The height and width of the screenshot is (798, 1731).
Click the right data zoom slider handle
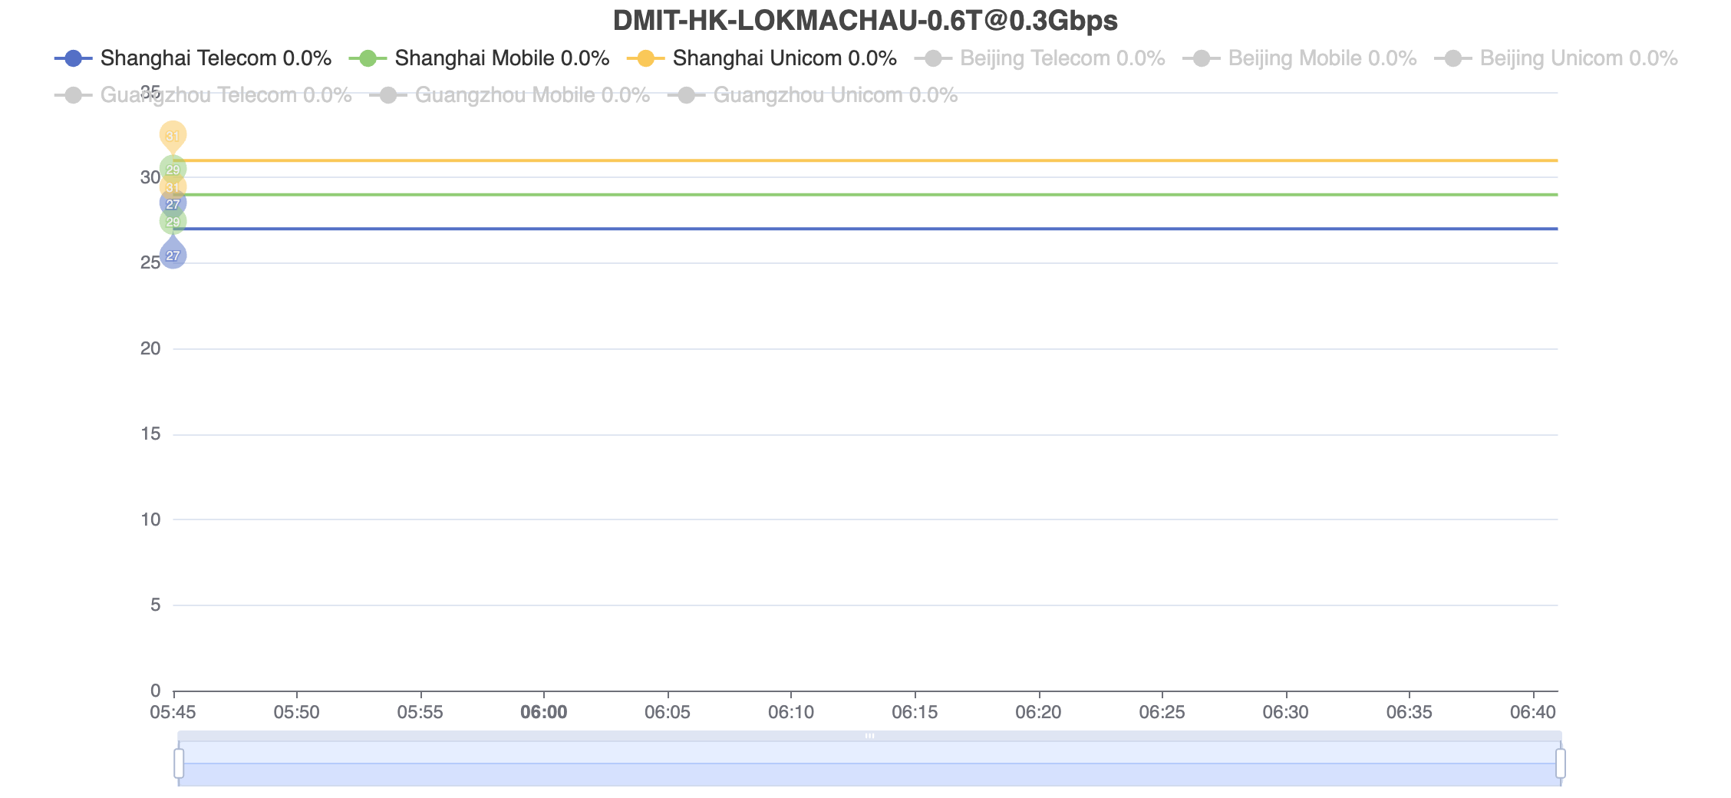[x=1560, y=763]
